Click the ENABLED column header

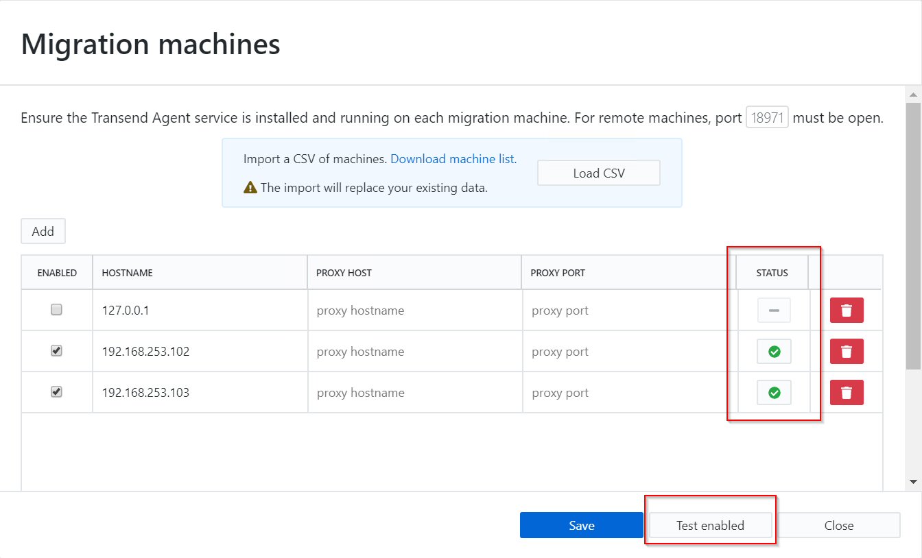pos(57,273)
